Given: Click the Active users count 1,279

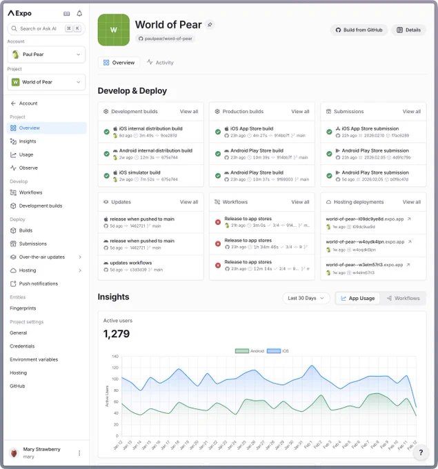Looking at the screenshot, I should point(117,334).
